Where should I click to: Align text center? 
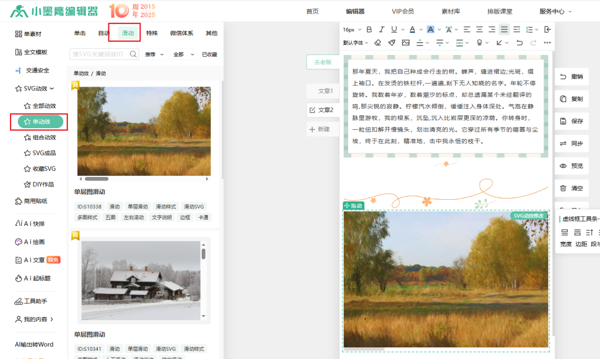point(479,29)
